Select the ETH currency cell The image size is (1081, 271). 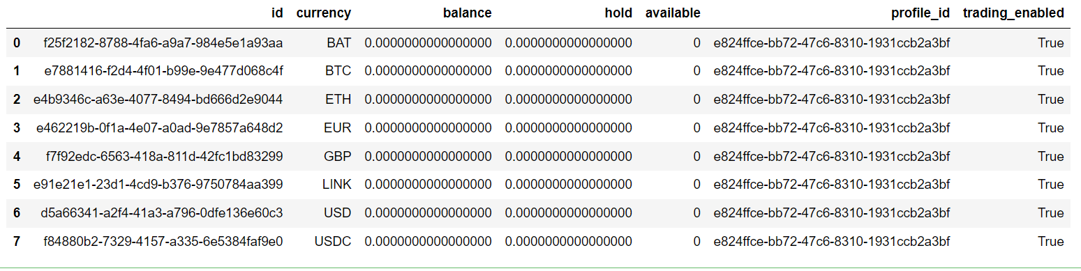[338, 100]
